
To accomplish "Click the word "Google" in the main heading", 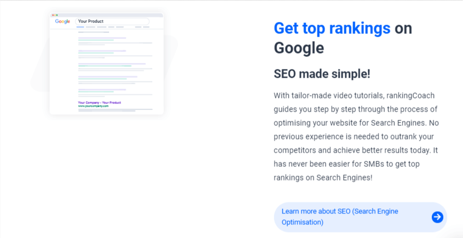I will click(x=299, y=48).
